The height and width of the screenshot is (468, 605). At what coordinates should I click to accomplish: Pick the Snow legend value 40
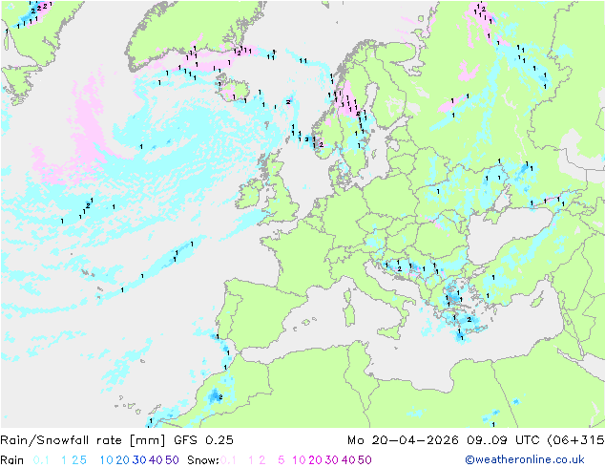point(348,460)
